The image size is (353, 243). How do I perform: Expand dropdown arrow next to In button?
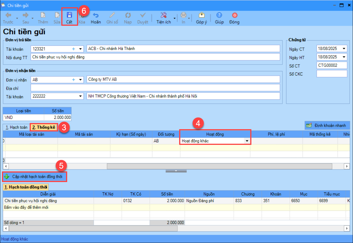pyautogui.click(x=189, y=19)
